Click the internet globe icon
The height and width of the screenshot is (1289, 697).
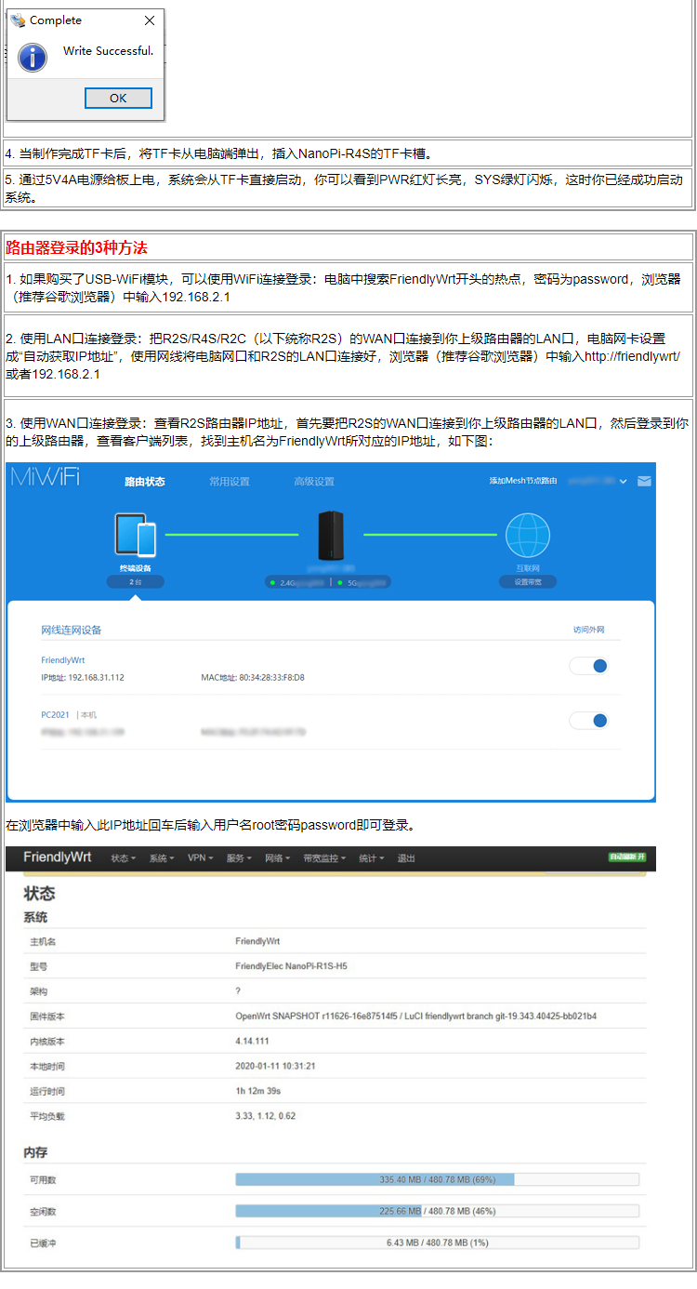point(528,536)
